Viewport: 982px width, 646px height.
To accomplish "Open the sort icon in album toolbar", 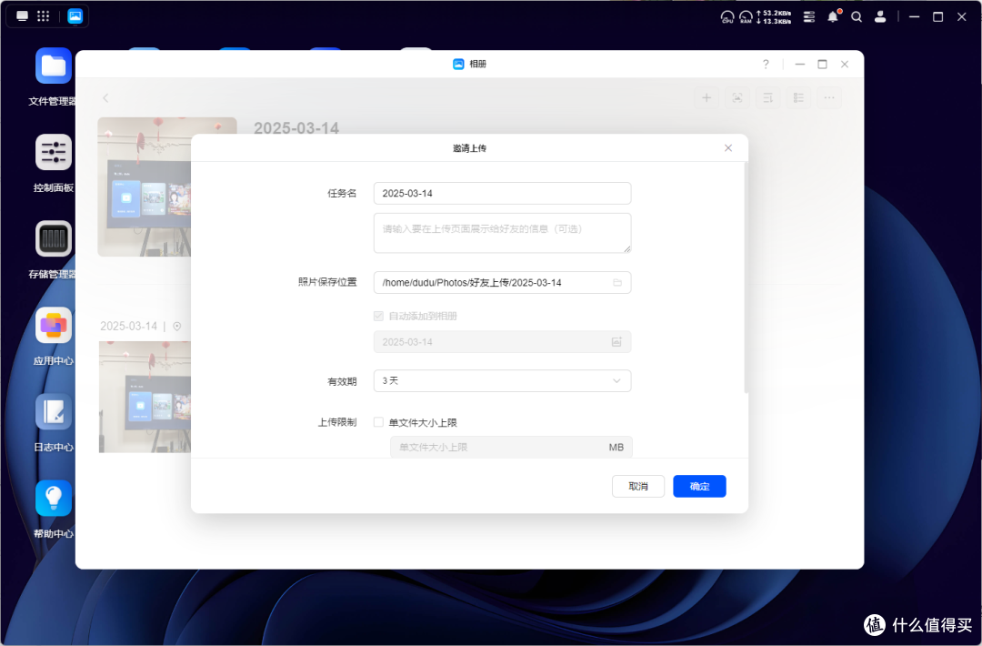I will (767, 97).
